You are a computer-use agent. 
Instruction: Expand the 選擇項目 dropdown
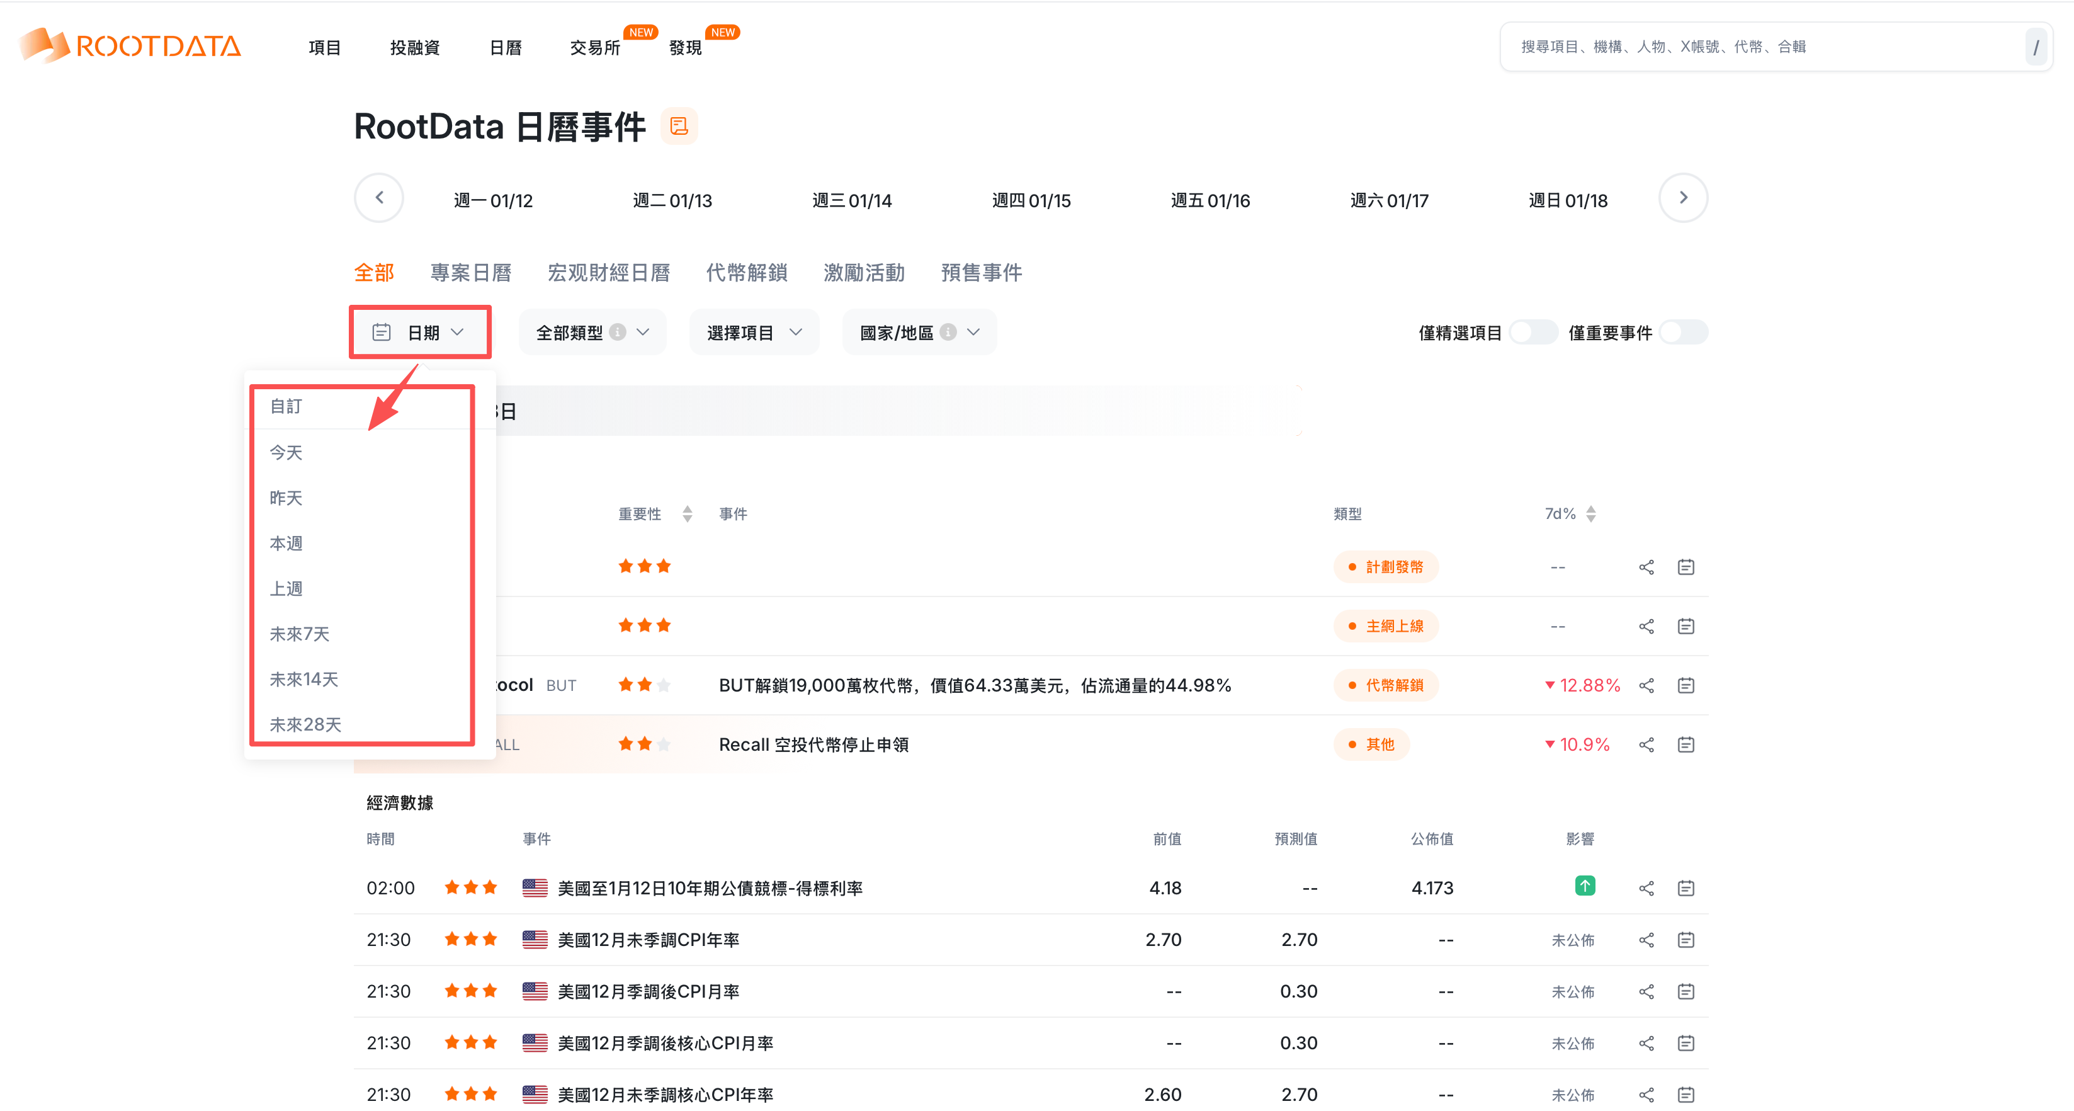click(754, 332)
